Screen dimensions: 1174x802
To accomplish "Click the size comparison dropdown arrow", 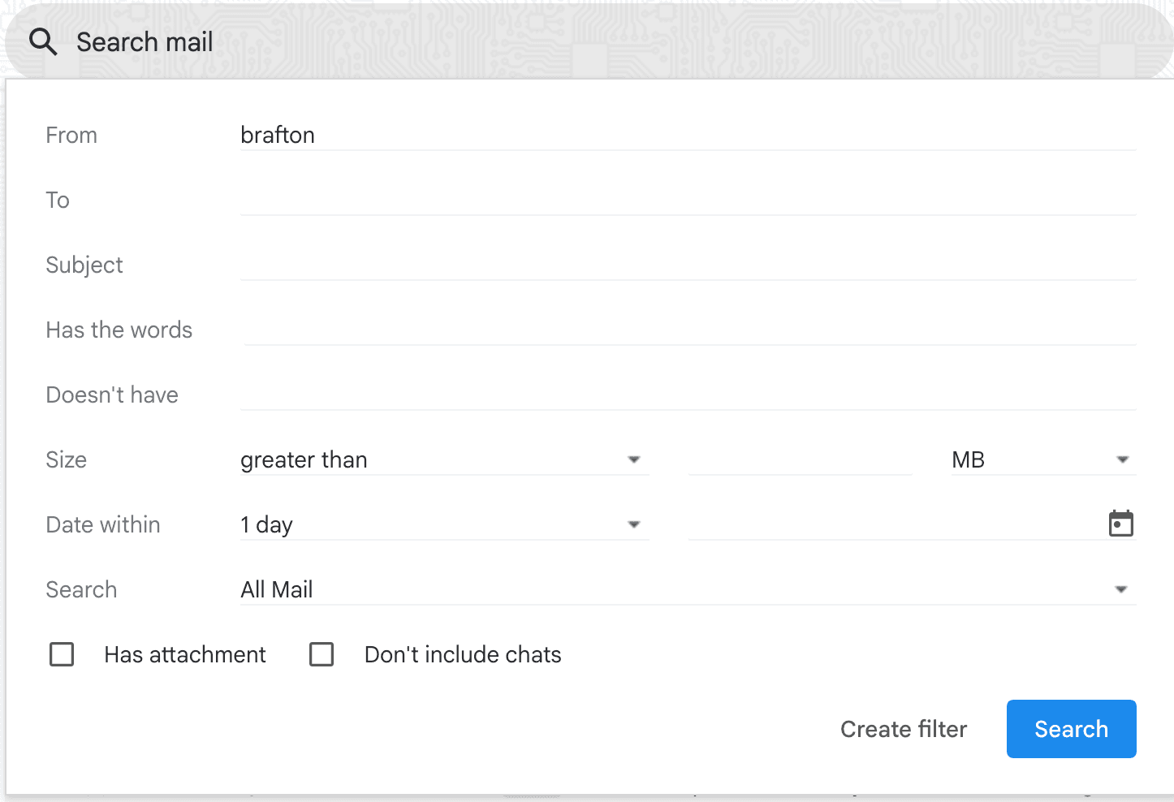I will pyautogui.click(x=634, y=459).
